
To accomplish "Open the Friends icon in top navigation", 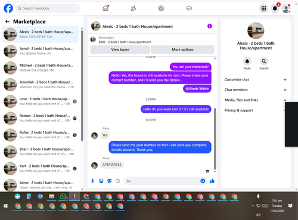I will [134, 8].
